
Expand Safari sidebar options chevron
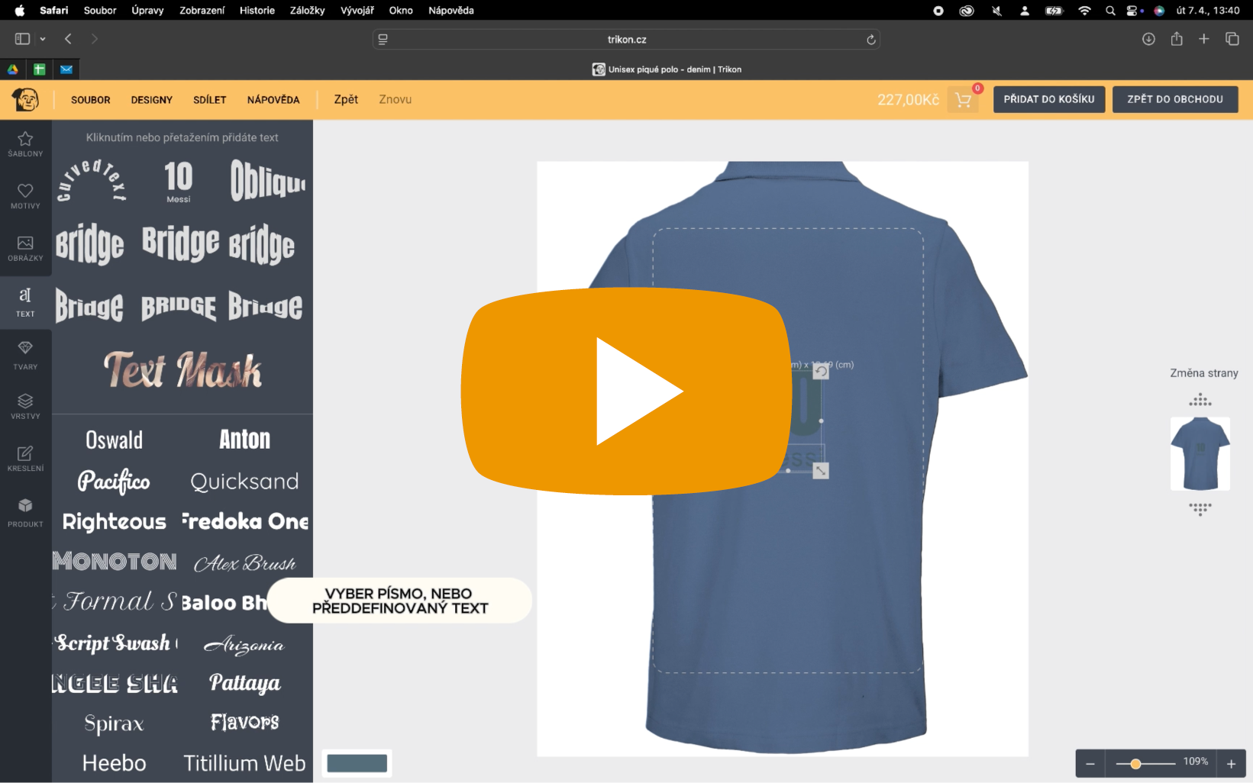click(x=43, y=39)
